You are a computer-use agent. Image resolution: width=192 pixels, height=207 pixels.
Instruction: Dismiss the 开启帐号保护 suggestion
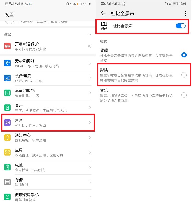pyautogui.click(x=89, y=46)
